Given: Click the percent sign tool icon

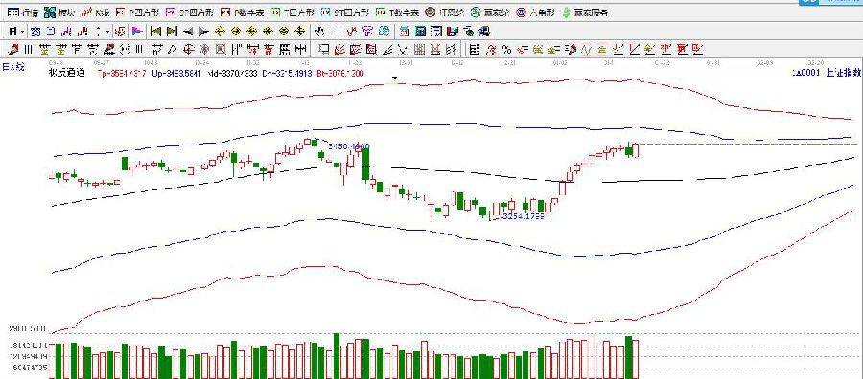Looking at the screenshot, I should point(505,50).
